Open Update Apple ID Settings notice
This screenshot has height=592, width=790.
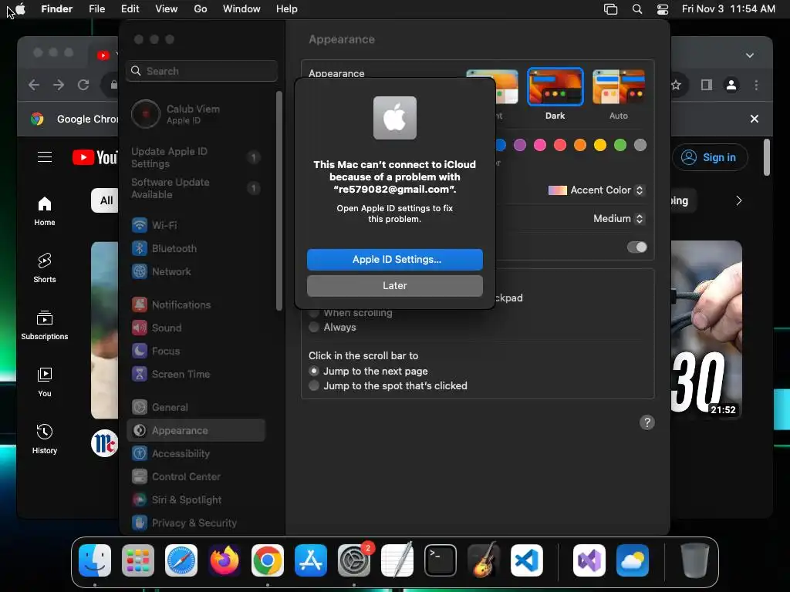pyautogui.click(x=197, y=157)
